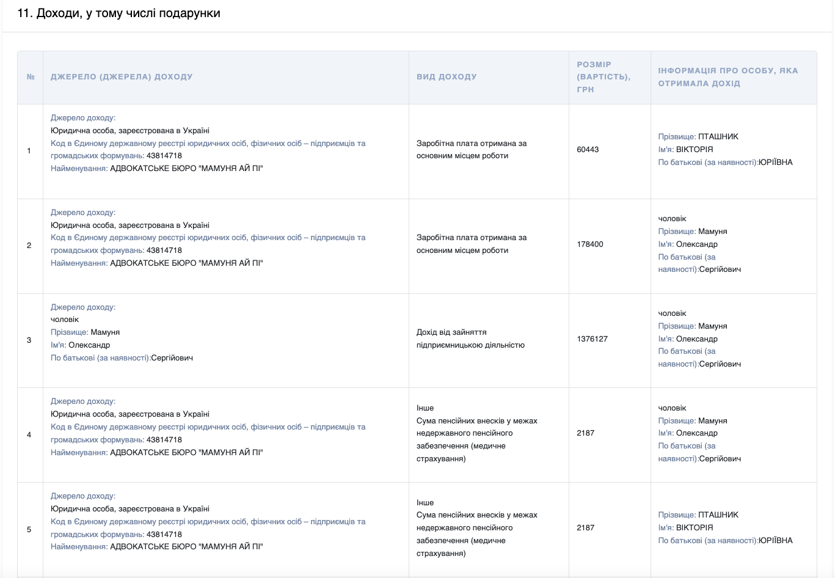
Task: Click the patronymic "ЮРІЇВНА" in row 1
Action: click(776, 162)
